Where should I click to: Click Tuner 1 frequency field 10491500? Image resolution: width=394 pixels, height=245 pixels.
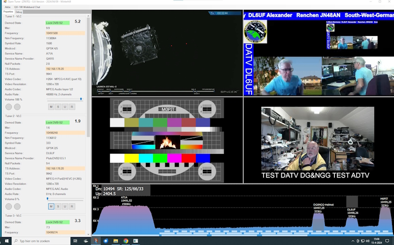65,33
